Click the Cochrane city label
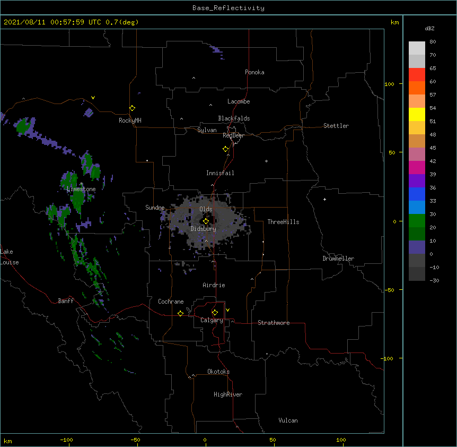The width and height of the screenshot is (457, 447). pyautogui.click(x=171, y=302)
